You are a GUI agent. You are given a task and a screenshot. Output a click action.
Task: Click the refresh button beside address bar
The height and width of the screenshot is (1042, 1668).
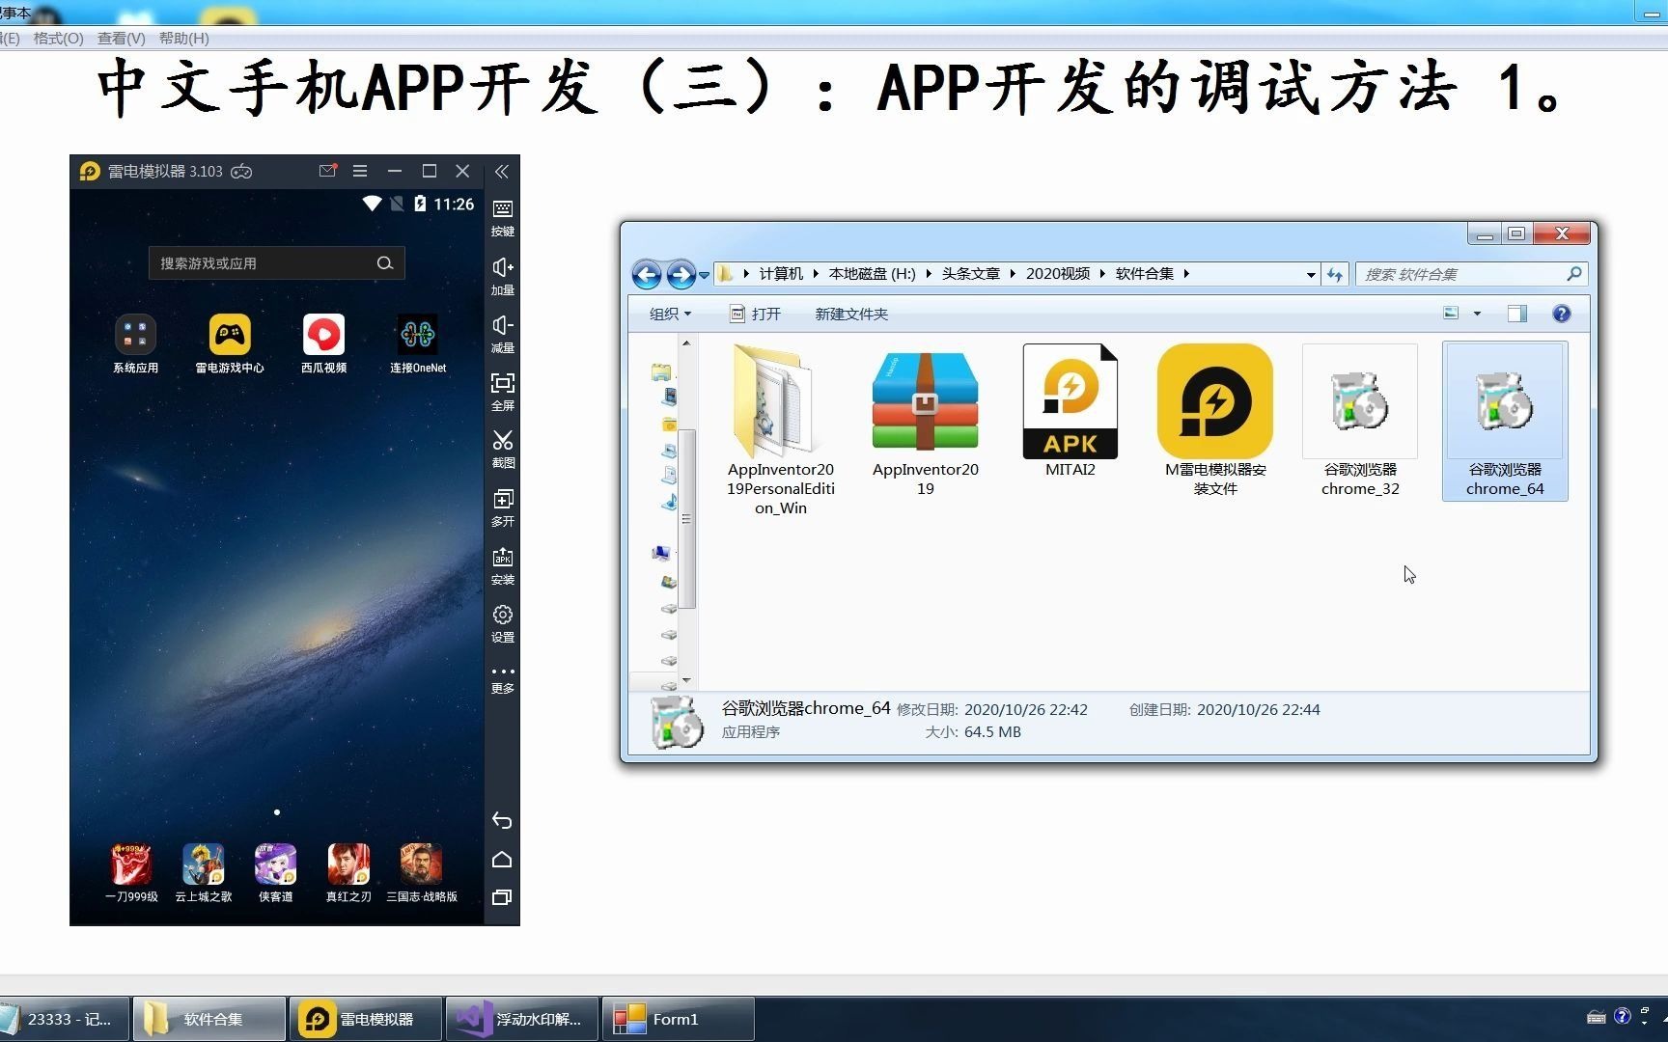tap(1335, 275)
